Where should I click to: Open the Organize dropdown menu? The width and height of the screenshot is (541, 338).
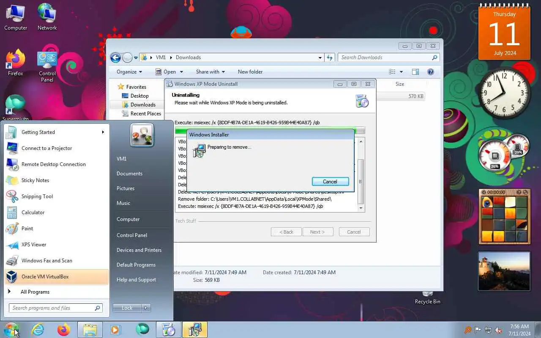(129, 72)
